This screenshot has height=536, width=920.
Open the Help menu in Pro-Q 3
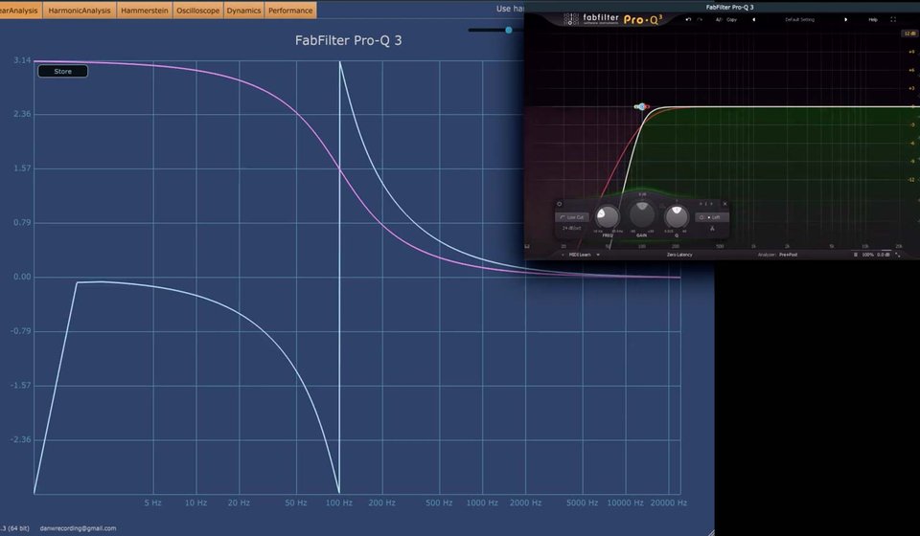pos(873,19)
